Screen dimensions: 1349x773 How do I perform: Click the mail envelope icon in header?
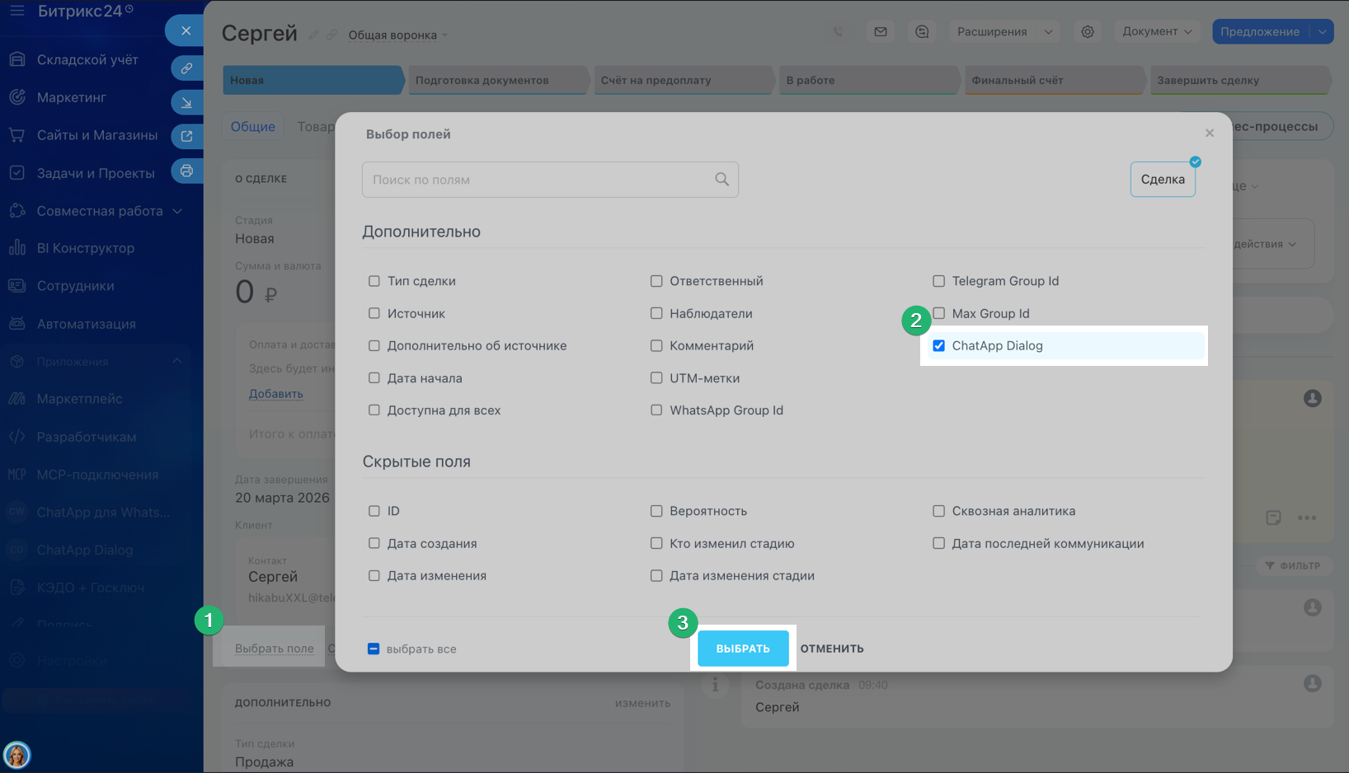click(x=881, y=32)
